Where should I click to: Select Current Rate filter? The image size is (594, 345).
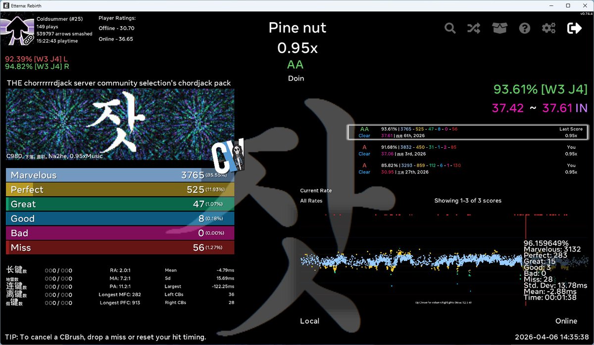316,191
